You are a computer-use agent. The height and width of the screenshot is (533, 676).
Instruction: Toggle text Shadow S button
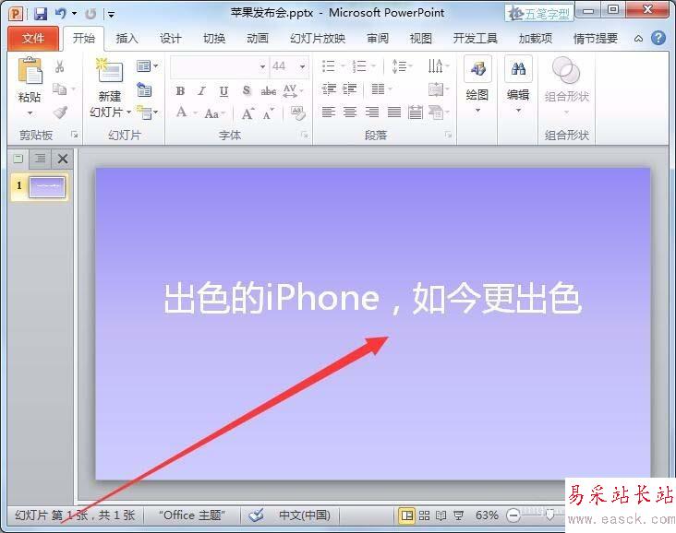[x=247, y=90]
